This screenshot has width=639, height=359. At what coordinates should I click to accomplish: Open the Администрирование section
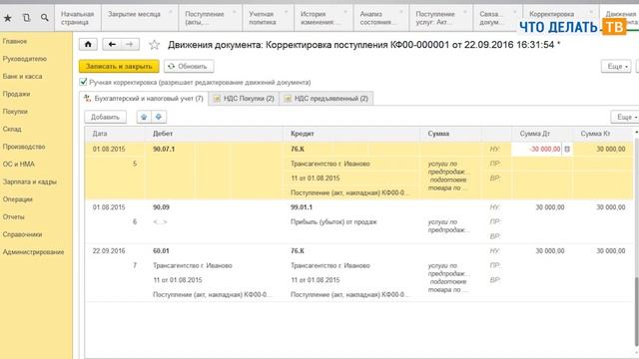click(33, 251)
